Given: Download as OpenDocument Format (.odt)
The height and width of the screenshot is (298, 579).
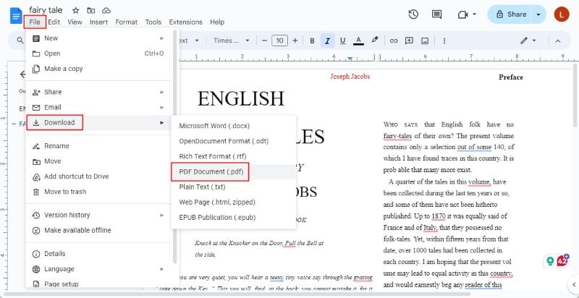Looking at the screenshot, I should point(233,141).
